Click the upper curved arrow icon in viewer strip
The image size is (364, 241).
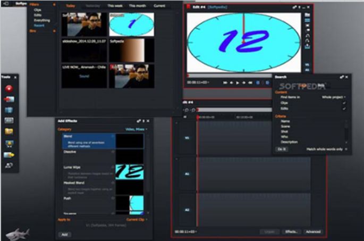[x=307, y=36]
